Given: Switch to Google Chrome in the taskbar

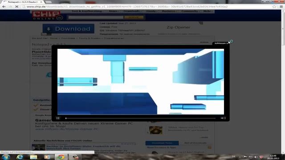Looking at the screenshot, I should click(61, 157).
